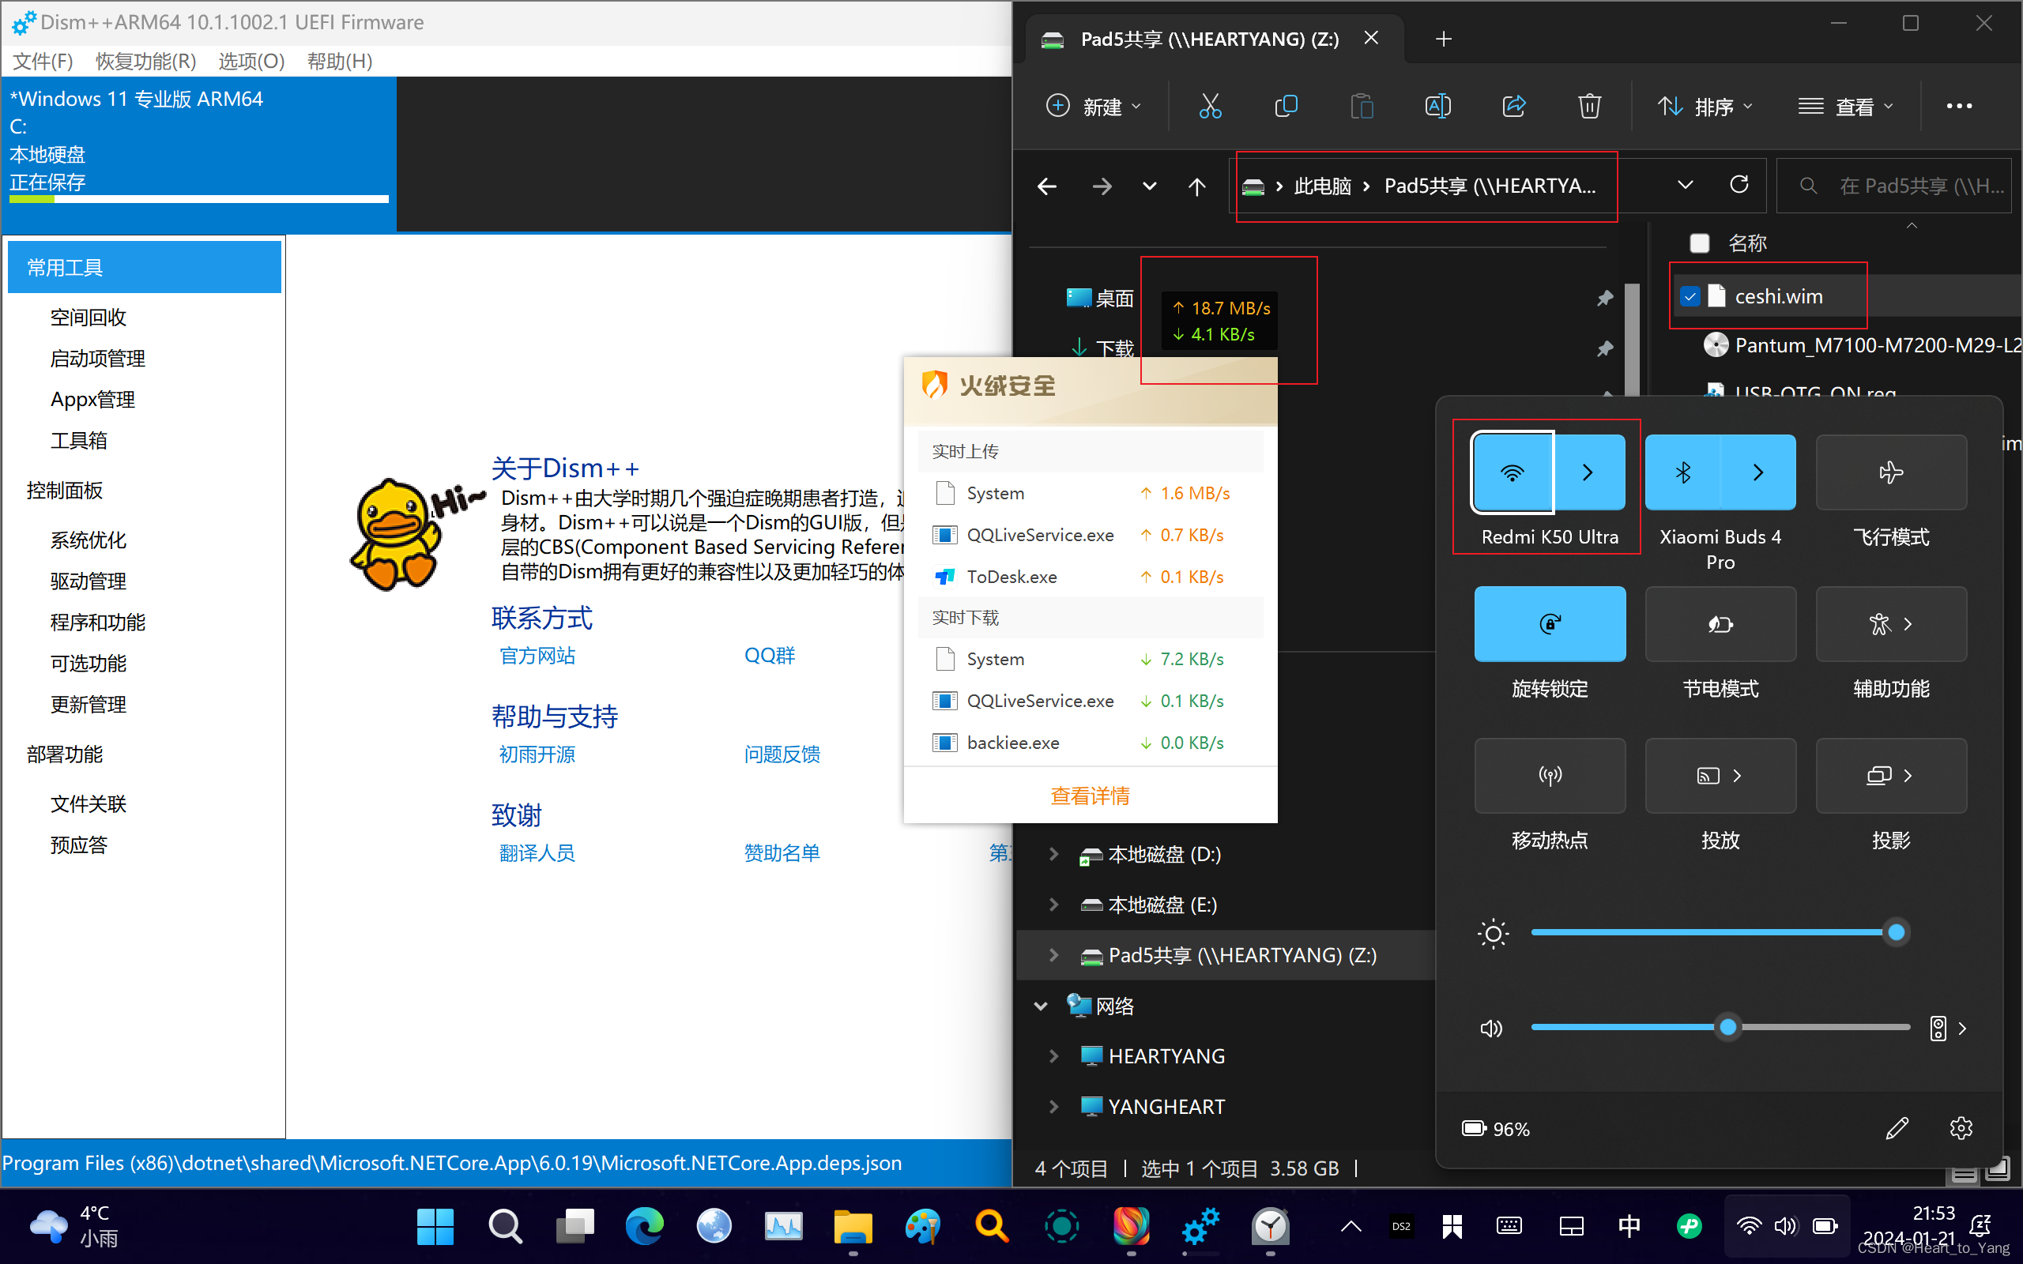Click the QQ群 link in Dism++
This screenshot has width=2023, height=1264.
pos(769,656)
